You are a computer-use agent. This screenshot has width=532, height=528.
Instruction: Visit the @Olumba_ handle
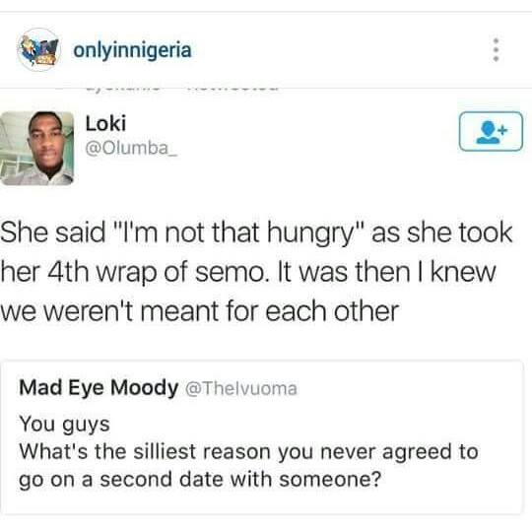coord(131,149)
